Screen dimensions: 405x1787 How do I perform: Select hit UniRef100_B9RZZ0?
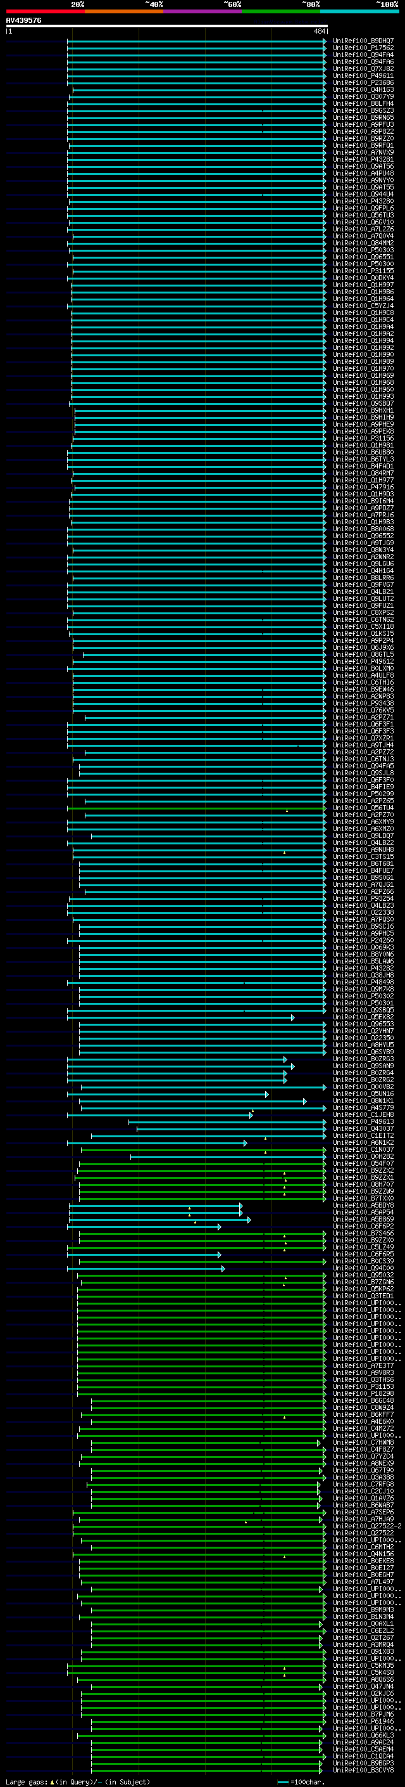click(x=363, y=138)
